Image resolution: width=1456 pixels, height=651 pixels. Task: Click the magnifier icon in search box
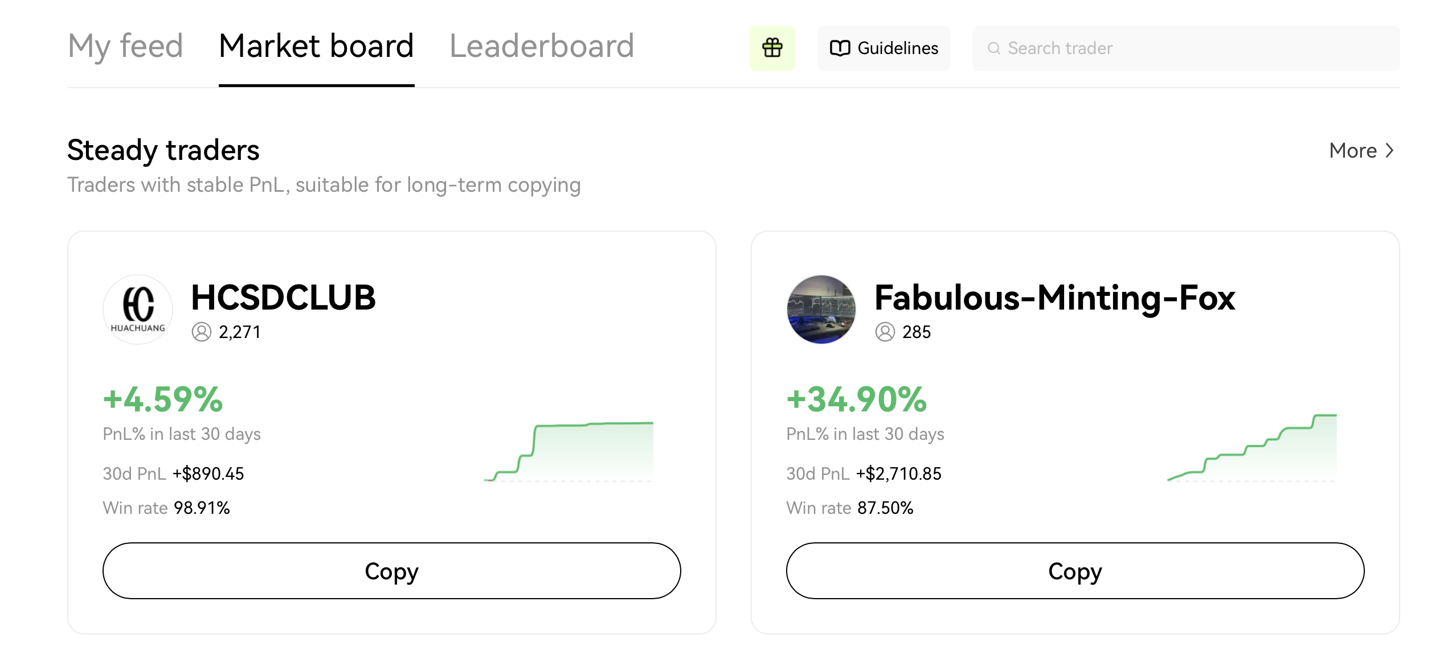993,48
